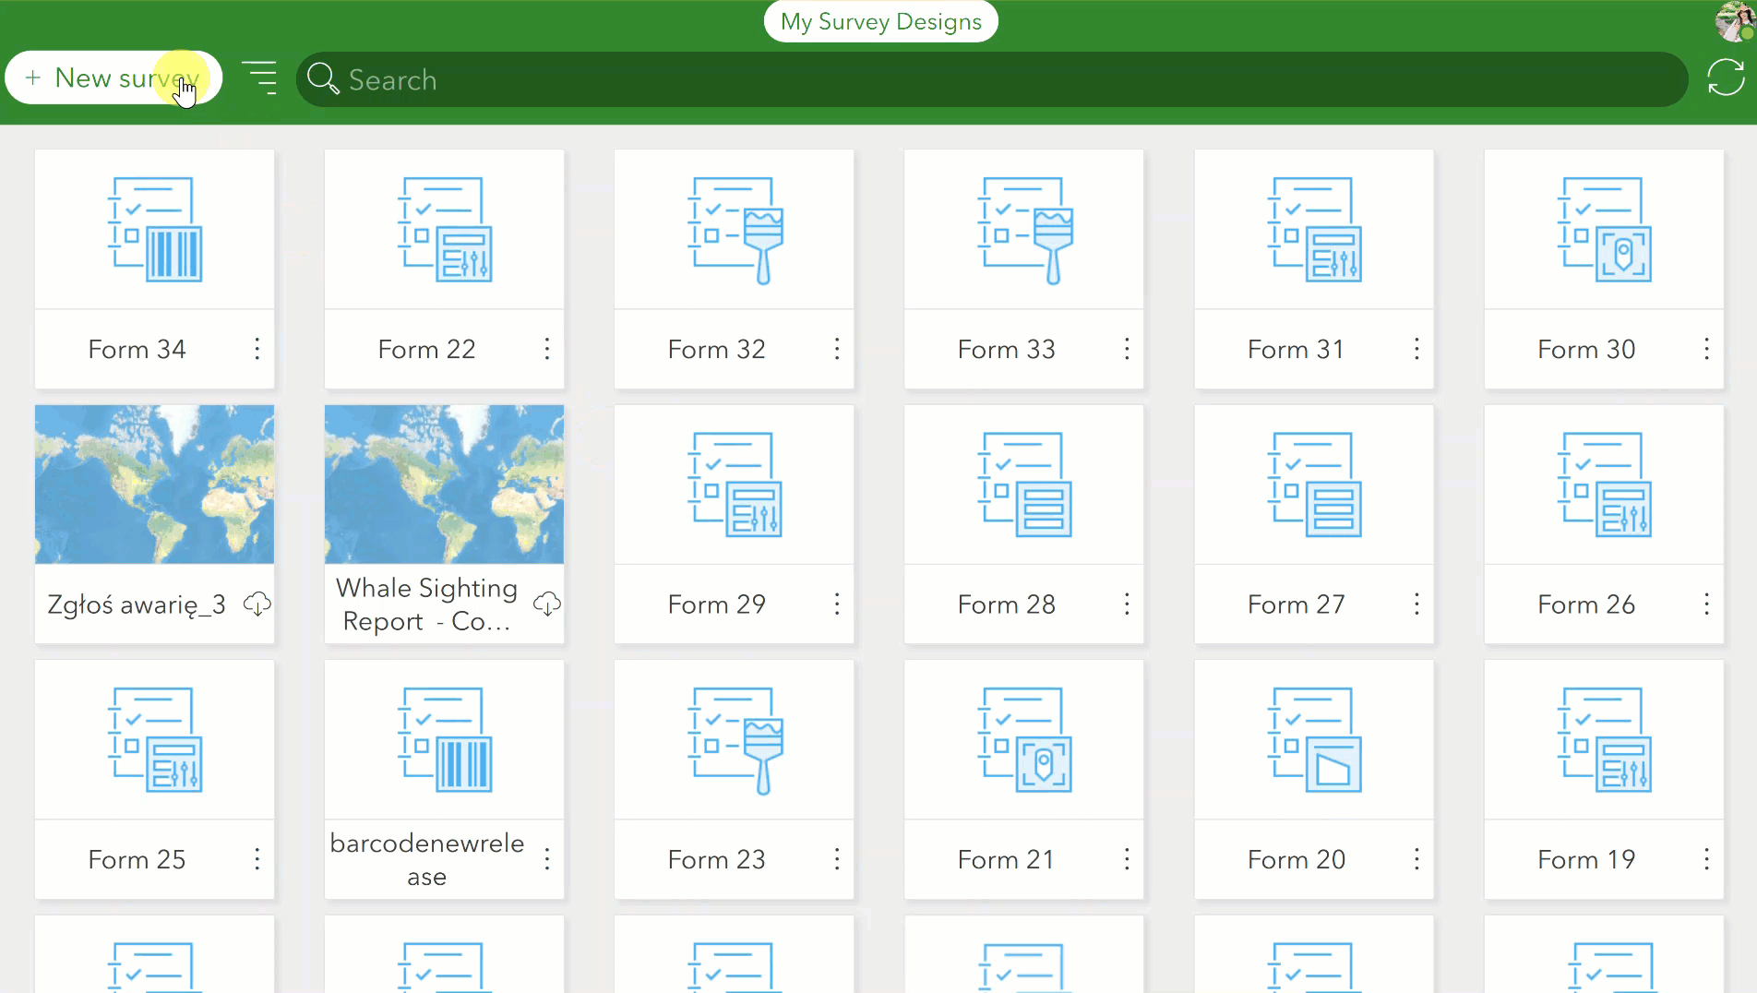
Task: Open the user profile avatar
Action: (x=1734, y=21)
